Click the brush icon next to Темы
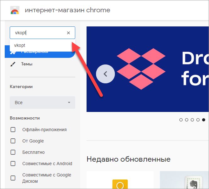 (13, 64)
